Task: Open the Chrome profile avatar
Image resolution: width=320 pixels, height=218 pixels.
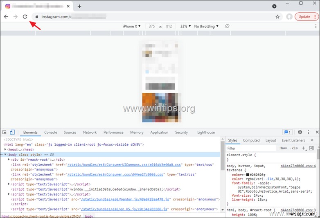Action: point(289,17)
